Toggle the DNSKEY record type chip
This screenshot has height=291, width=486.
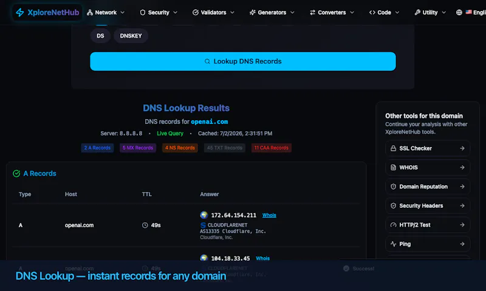click(131, 36)
